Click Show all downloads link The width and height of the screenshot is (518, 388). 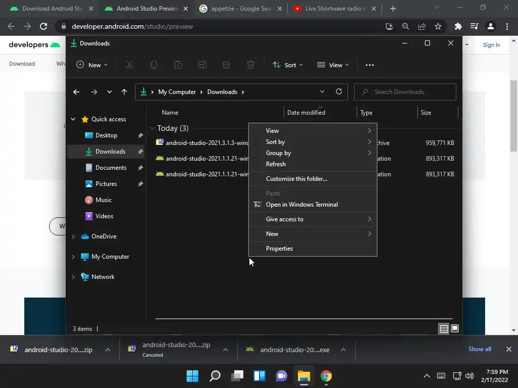click(x=480, y=349)
